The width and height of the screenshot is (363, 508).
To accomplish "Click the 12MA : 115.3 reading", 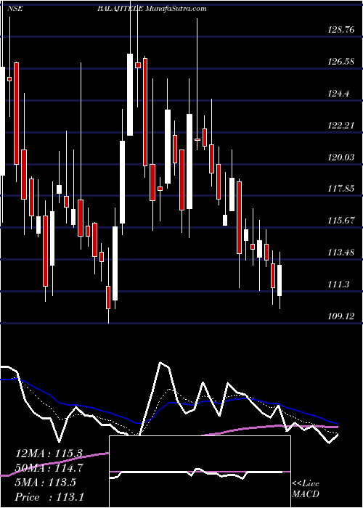I will coord(49,454).
